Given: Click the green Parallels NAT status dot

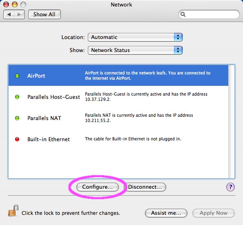Looking at the screenshot, I should (17, 118).
